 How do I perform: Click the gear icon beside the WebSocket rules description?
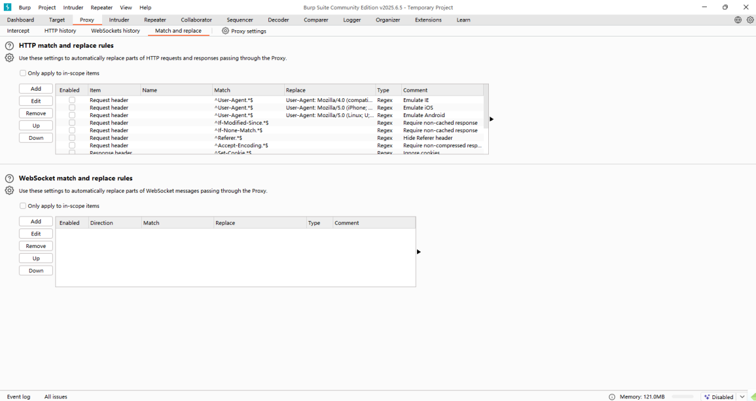pos(9,190)
